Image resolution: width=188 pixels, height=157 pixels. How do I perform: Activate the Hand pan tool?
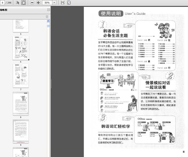point(23,3)
